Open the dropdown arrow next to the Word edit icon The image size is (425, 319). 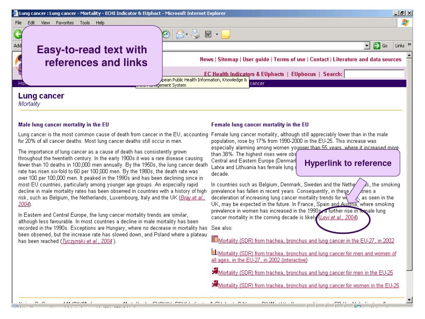[x=217, y=34]
